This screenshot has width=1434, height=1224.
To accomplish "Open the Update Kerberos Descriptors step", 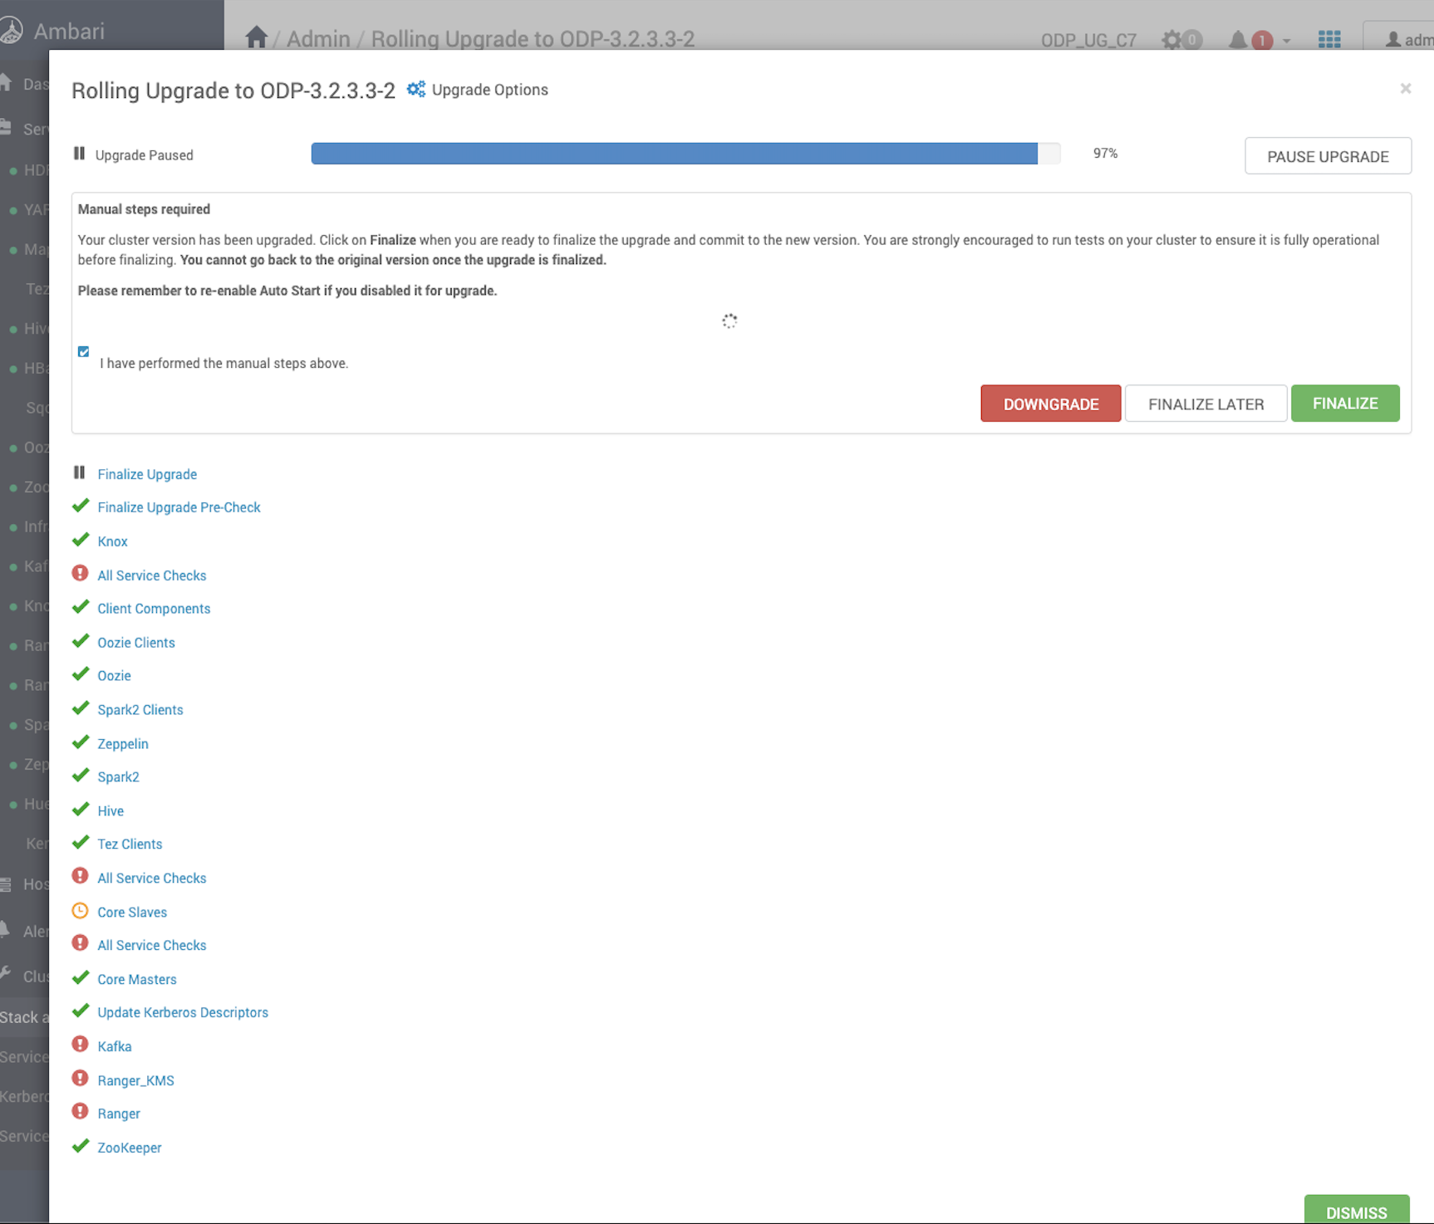I will click(183, 1012).
